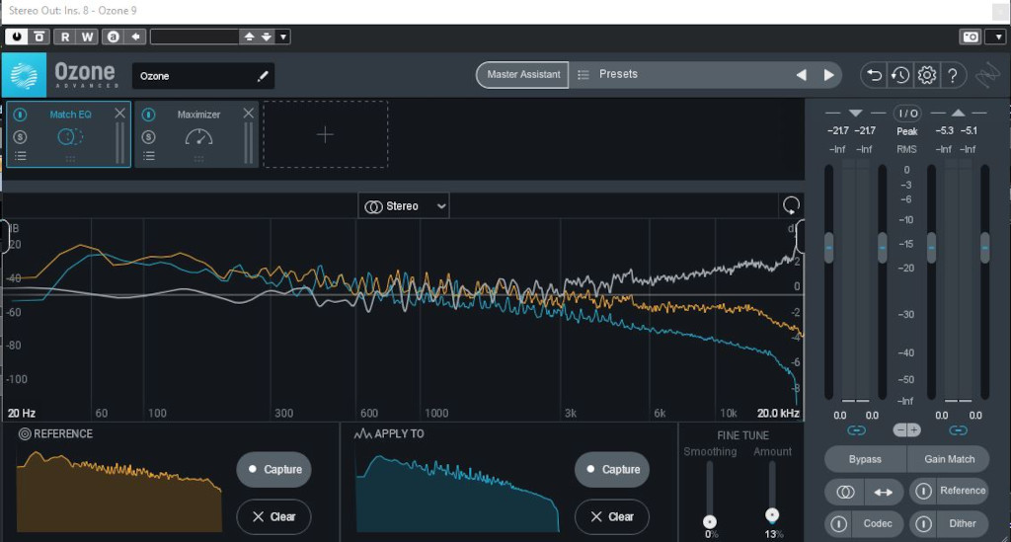Open the Codec preview panel
Screen dimensions: 1011x542
(878, 523)
